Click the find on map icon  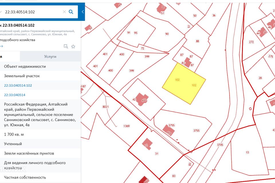(66, 46)
